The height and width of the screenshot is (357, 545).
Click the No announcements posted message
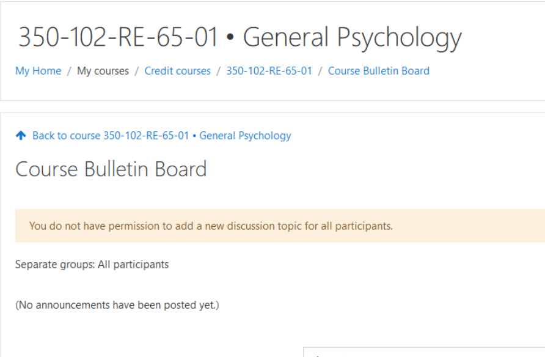pos(117,304)
